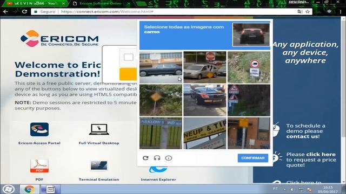Click the CONFIRMAR button
Image resolution: width=346 pixels, height=194 pixels.
(x=253, y=158)
